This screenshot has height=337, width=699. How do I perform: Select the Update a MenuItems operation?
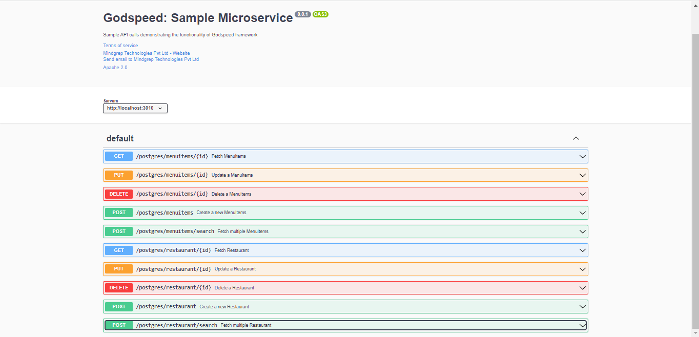coord(345,175)
